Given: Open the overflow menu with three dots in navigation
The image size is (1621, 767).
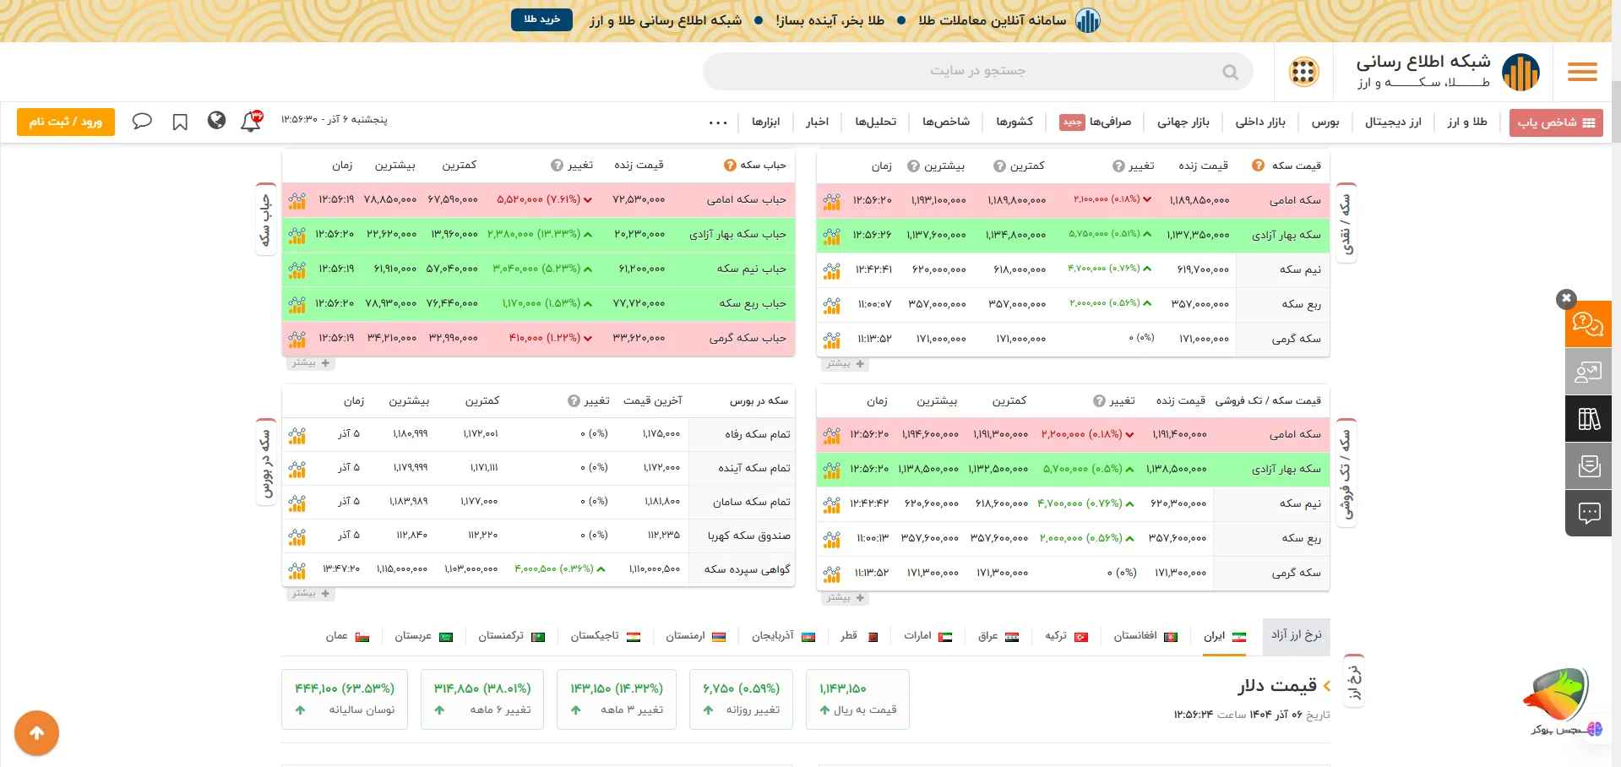Looking at the screenshot, I should (717, 122).
